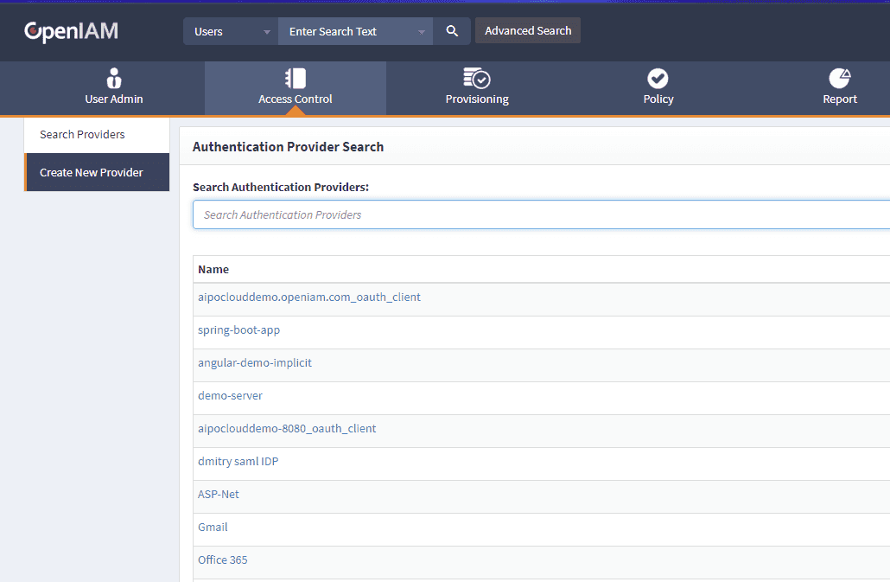This screenshot has width=890, height=582.
Task: Select the angular-demo-implicit provider
Action: point(255,363)
